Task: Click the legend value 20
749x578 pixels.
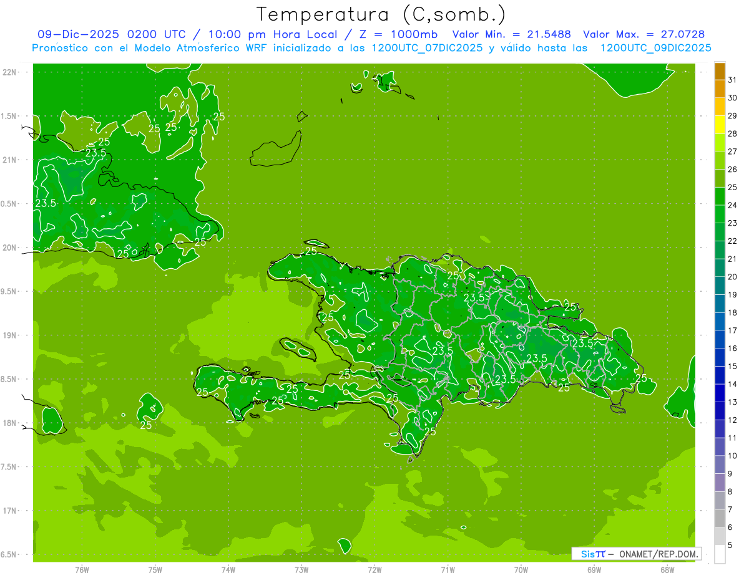Action: (733, 277)
